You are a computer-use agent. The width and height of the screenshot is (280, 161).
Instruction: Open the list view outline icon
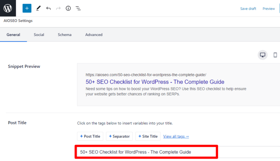pyautogui.click(x=78, y=8)
